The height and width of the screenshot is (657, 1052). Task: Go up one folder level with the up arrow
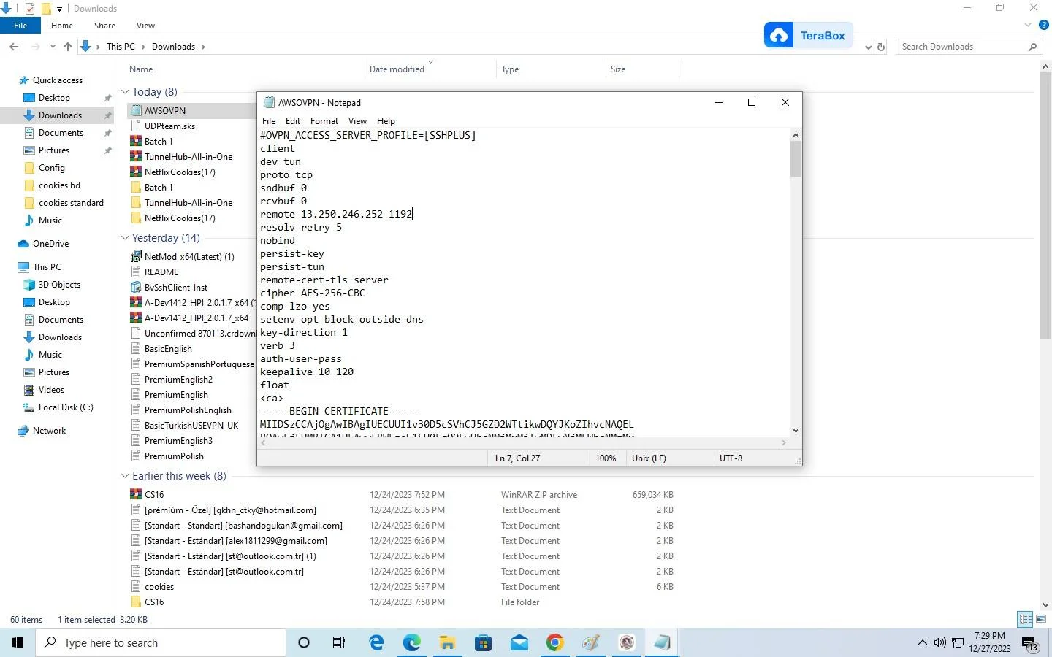pyautogui.click(x=68, y=47)
